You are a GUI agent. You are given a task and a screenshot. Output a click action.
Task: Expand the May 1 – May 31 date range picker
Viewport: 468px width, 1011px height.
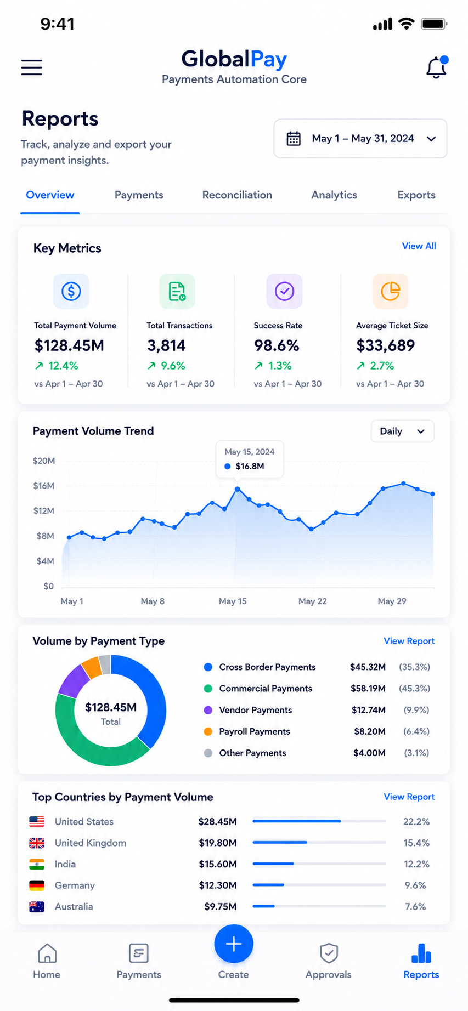tap(360, 139)
